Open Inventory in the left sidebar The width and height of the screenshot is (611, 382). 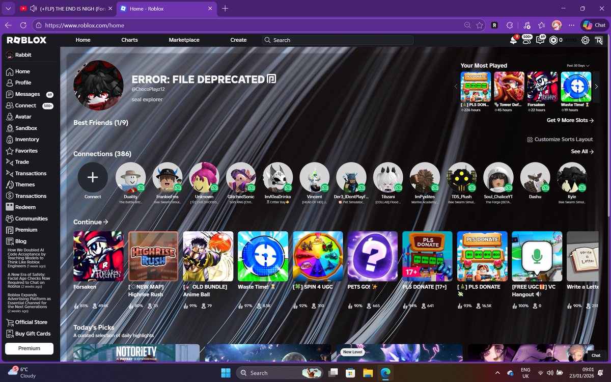coord(27,139)
